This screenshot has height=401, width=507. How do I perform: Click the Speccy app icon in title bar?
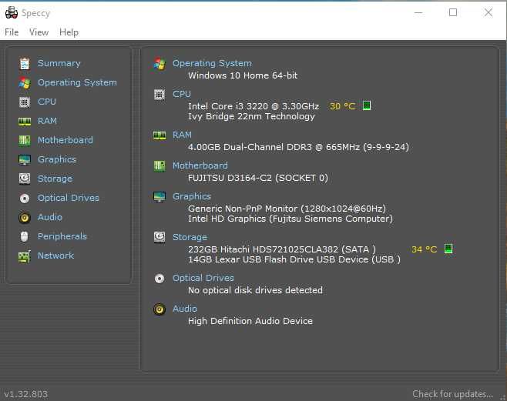click(12, 12)
